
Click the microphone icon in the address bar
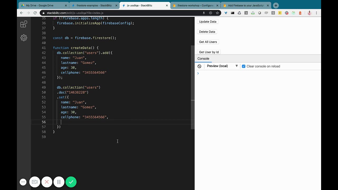[204, 13]
